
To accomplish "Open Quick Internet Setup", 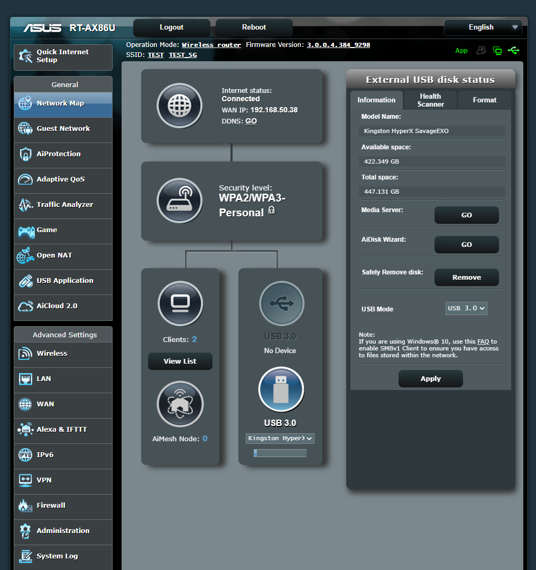I will 63,57.
